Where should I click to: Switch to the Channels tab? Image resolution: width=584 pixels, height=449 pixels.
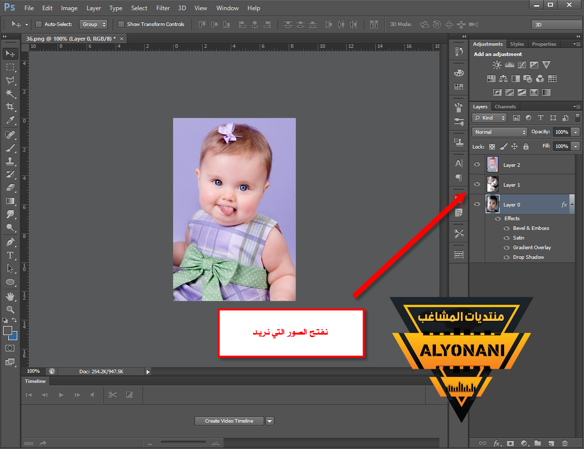[505, 107]
